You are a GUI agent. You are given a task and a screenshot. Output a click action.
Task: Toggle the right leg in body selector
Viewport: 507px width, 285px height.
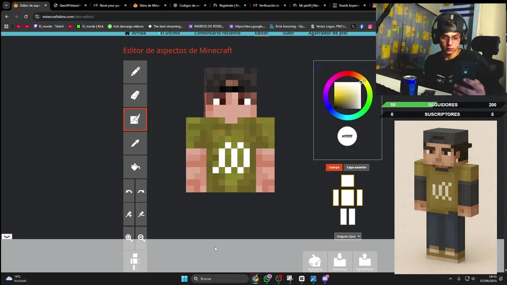click(x=352, y=217)
